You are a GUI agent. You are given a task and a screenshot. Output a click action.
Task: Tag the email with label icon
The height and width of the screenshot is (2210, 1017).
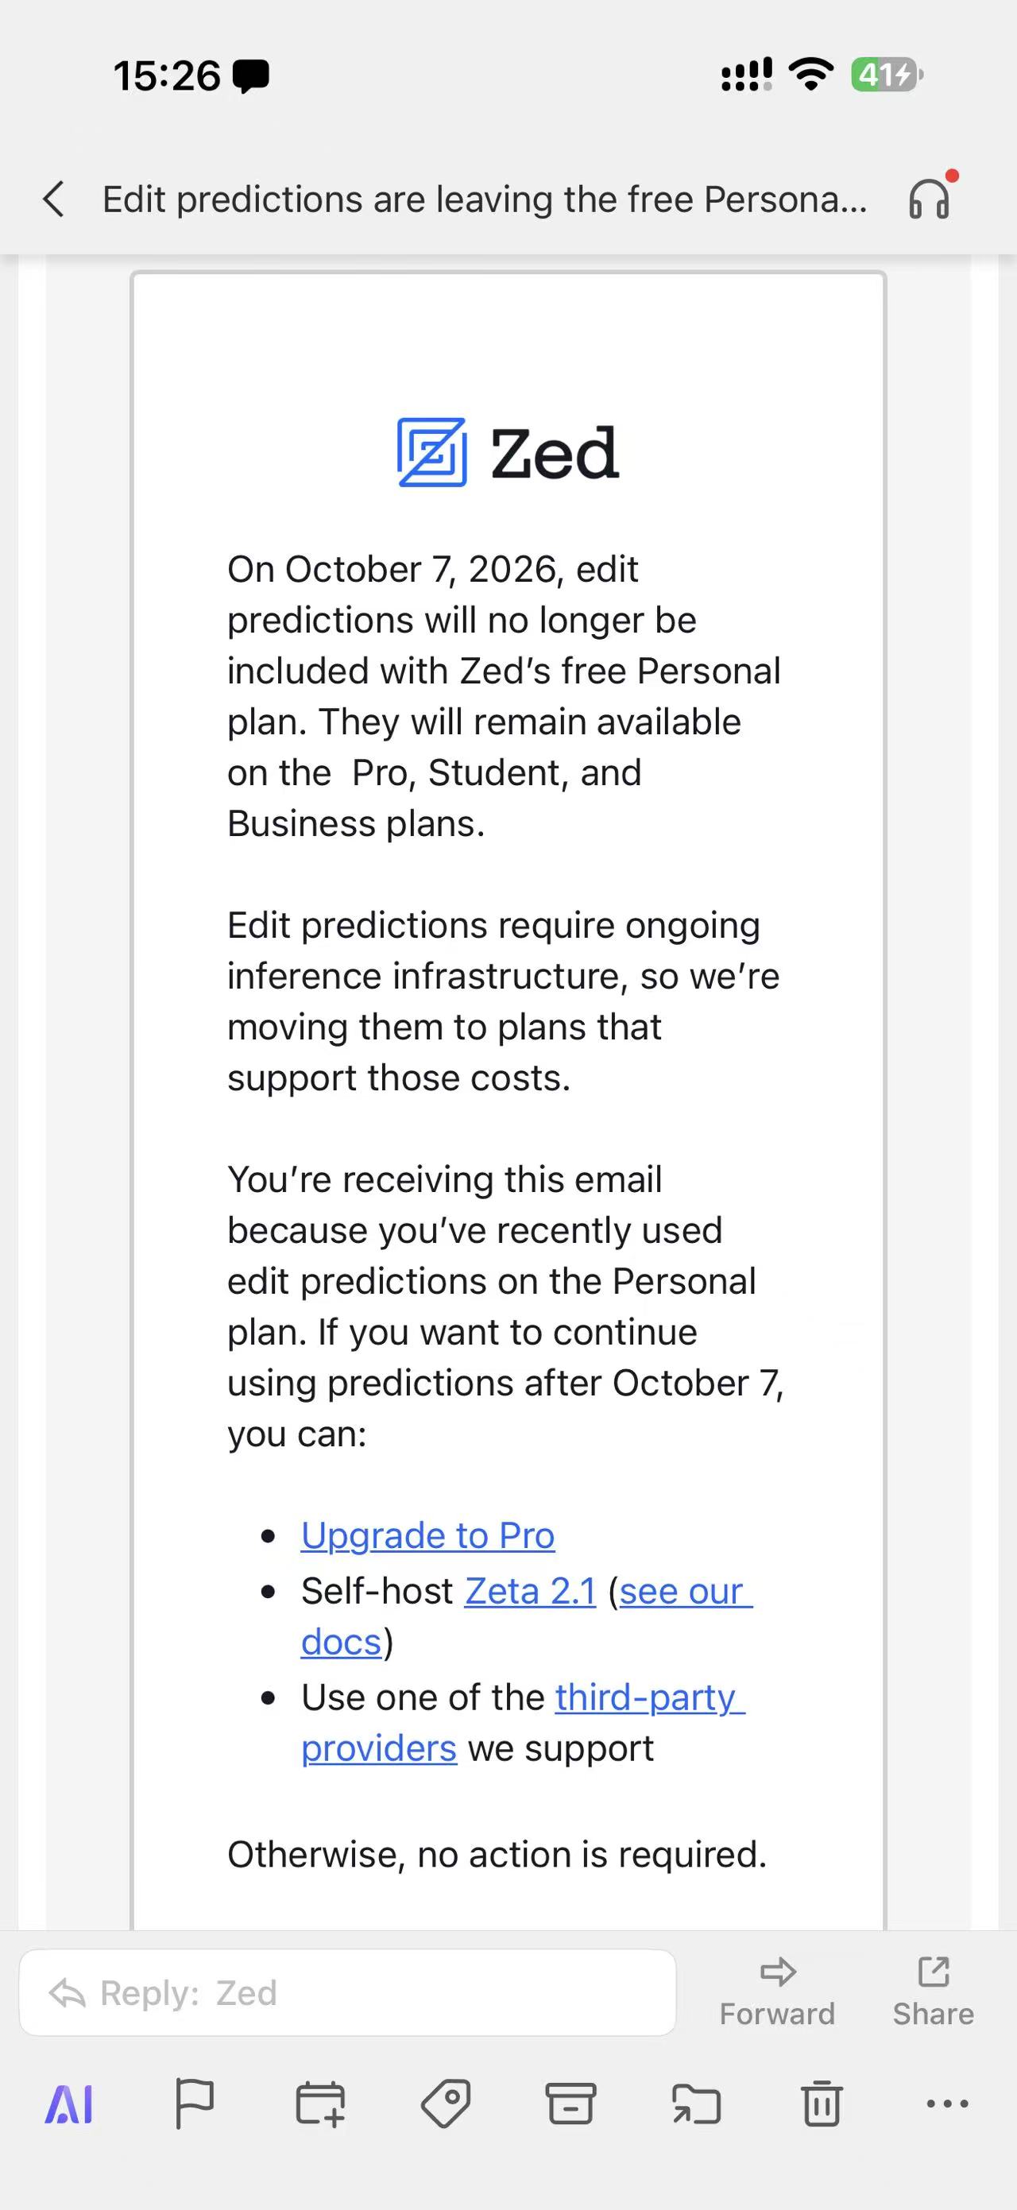click(446, 2104)
